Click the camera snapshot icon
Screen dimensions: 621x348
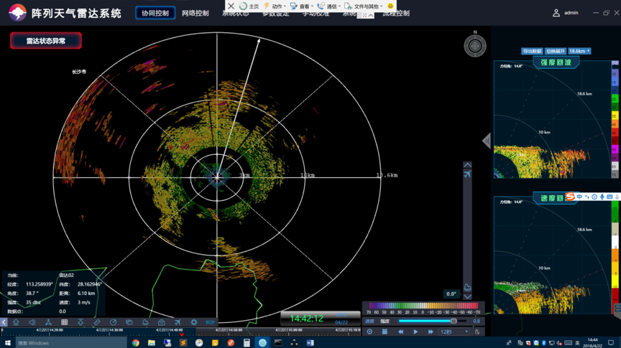162,322
